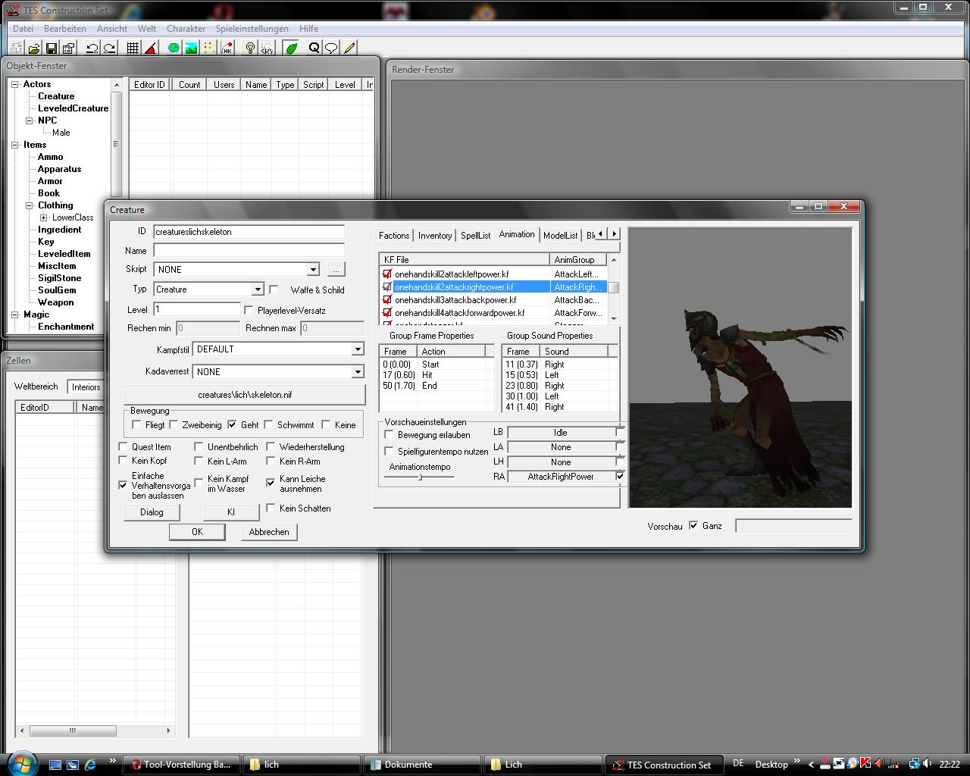Toggle the snap to grid icon
This screenshot has height=776, width=970.
pyautogui.click(x=133, y=48)
